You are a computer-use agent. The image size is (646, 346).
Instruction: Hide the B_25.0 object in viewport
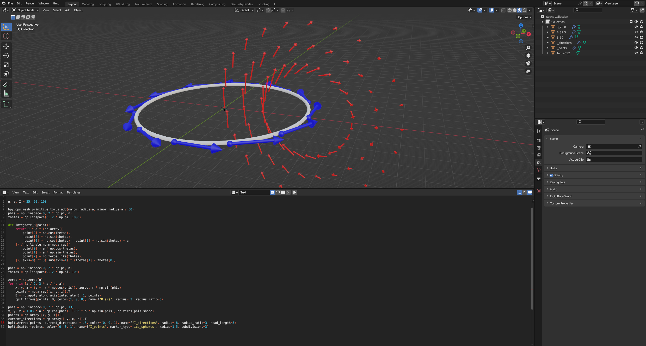pos(636,27)
